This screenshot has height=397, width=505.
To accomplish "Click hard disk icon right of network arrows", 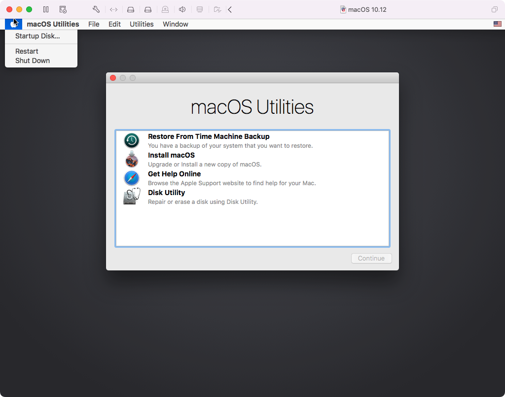I will [x=130, y=10].
